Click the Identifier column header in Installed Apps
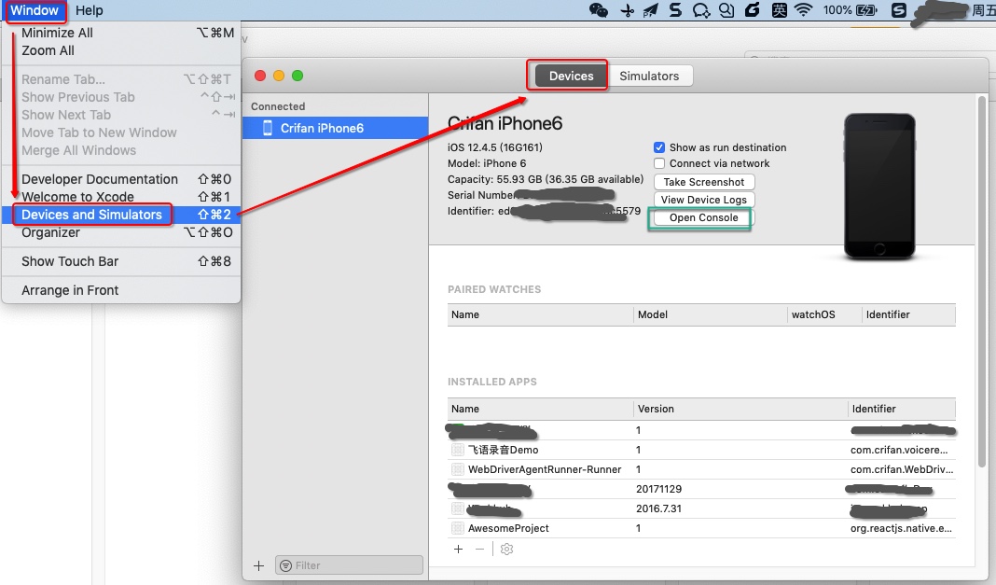Image resolution: width=996 pixels, height=585 pixels. click(x=902, y=409)
